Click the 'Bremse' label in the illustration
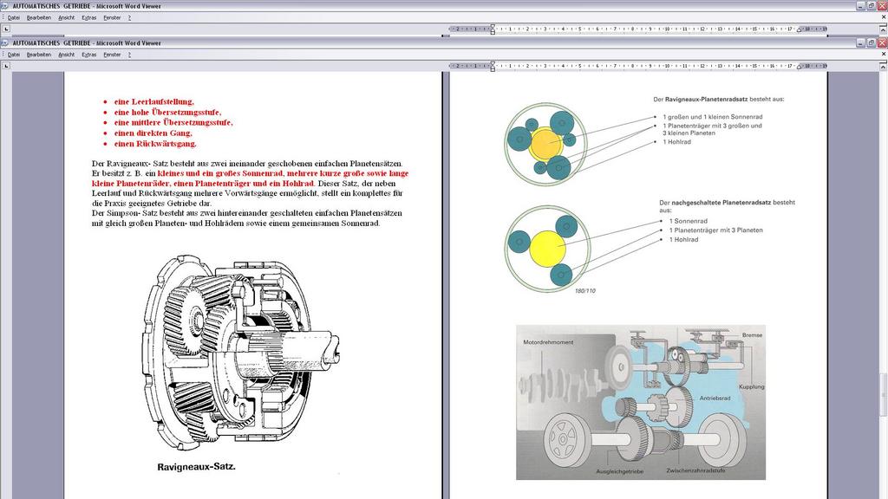 pyautogui.click(x=752, y=335)
